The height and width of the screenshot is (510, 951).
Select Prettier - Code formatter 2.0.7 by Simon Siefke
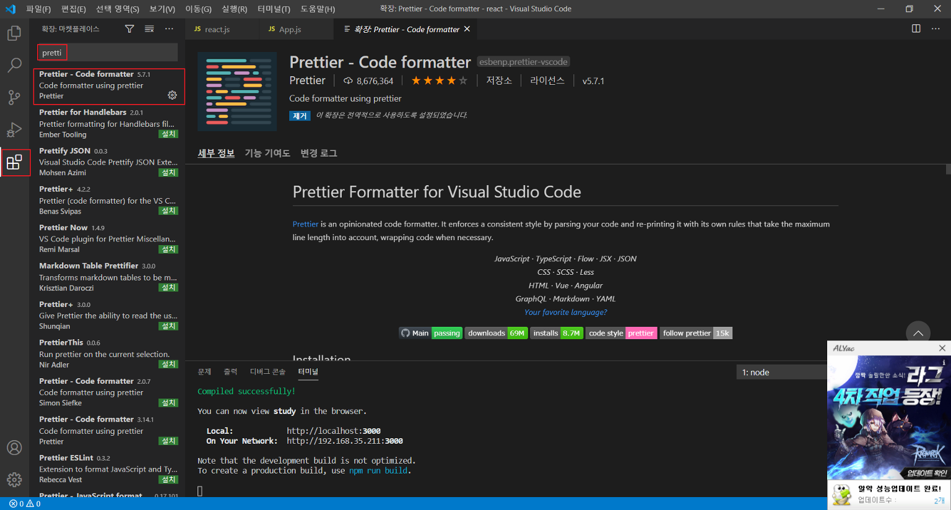(x=107, y=392)
